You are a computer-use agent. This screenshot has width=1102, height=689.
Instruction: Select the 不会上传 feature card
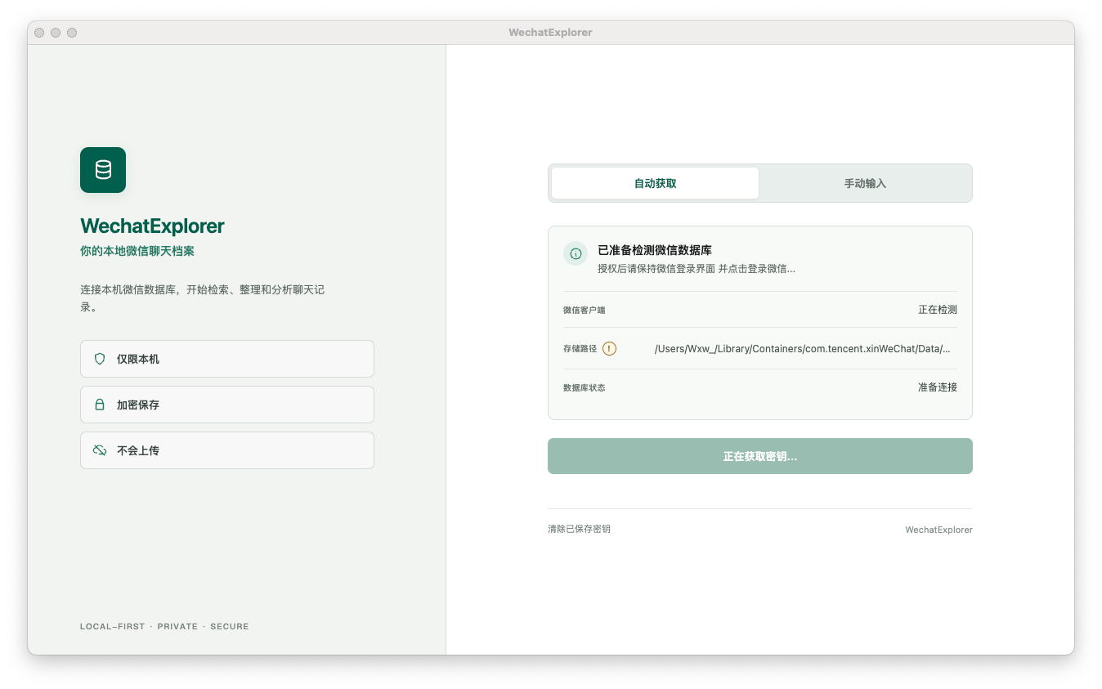227,450
